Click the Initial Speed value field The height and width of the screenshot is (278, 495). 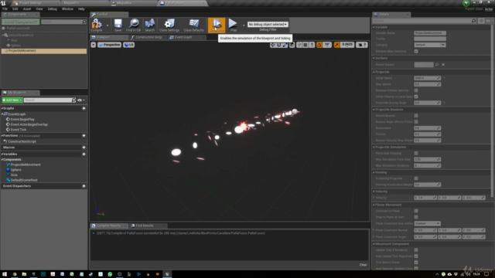427,78
